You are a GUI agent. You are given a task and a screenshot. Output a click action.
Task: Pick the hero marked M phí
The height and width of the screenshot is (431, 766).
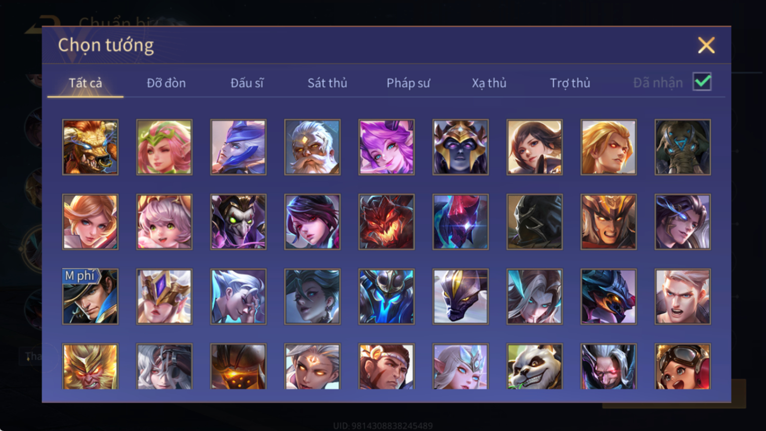coord(90,296)
